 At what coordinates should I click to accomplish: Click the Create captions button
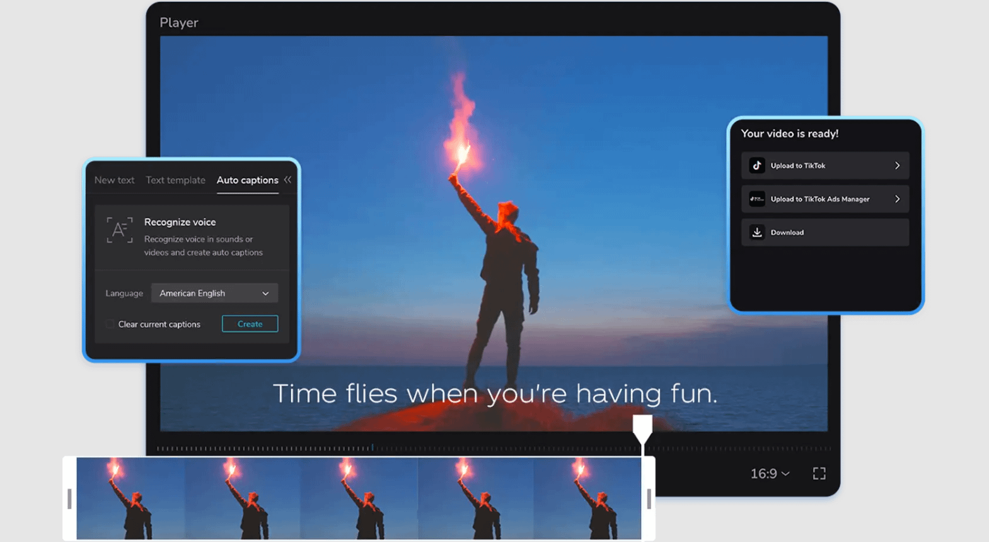(250, 324)
